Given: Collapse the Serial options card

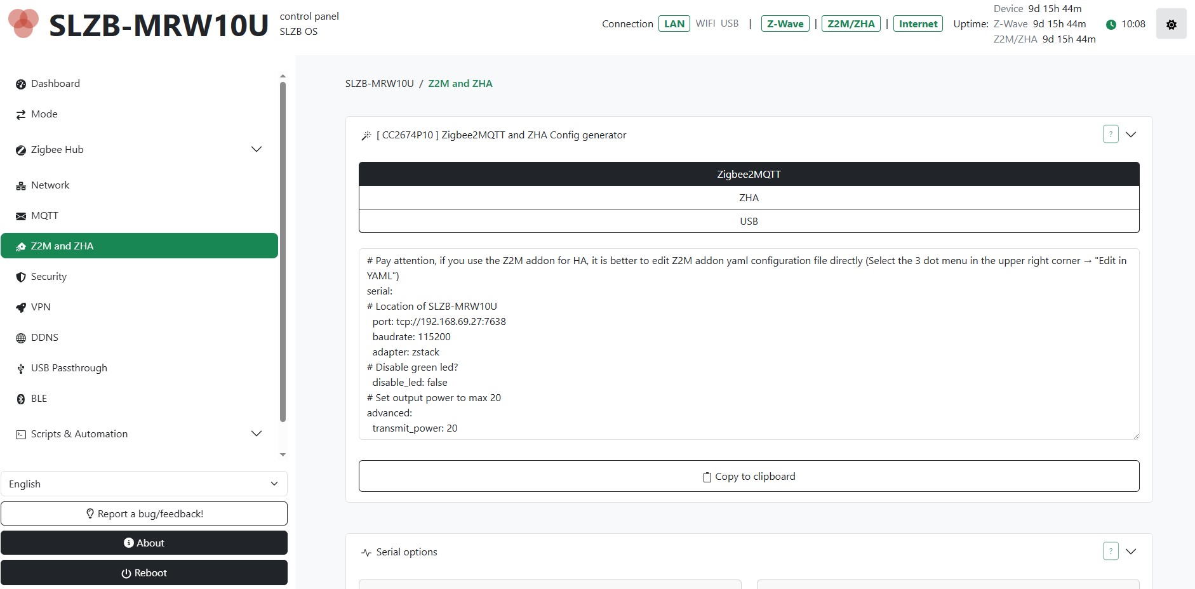Looking at the screenshot, I should coord(1131,552).
